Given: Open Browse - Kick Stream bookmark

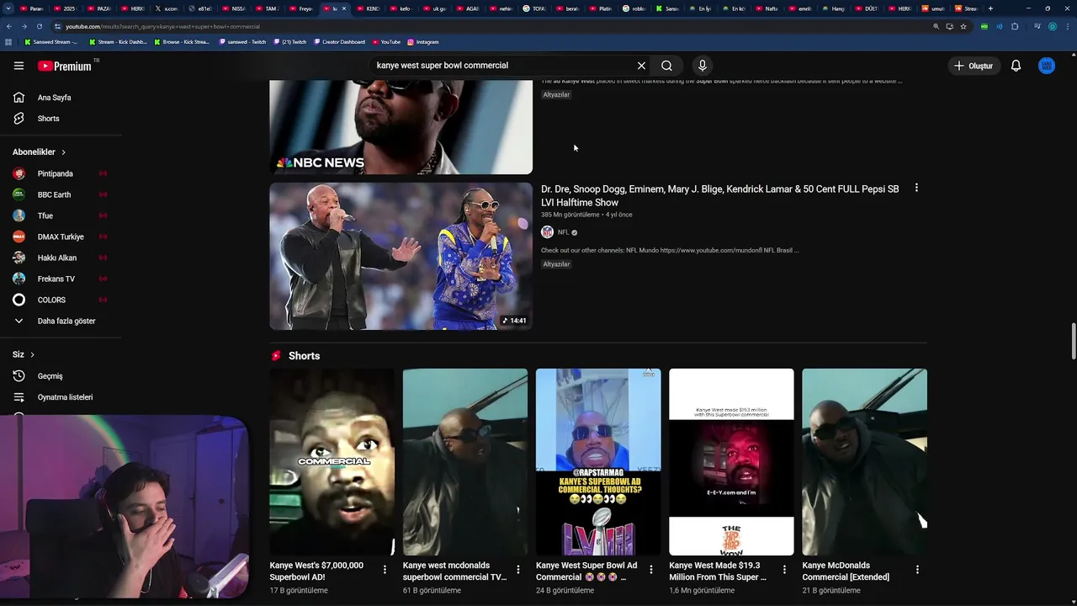Looking at the screenshot, I should pos(182,41).
